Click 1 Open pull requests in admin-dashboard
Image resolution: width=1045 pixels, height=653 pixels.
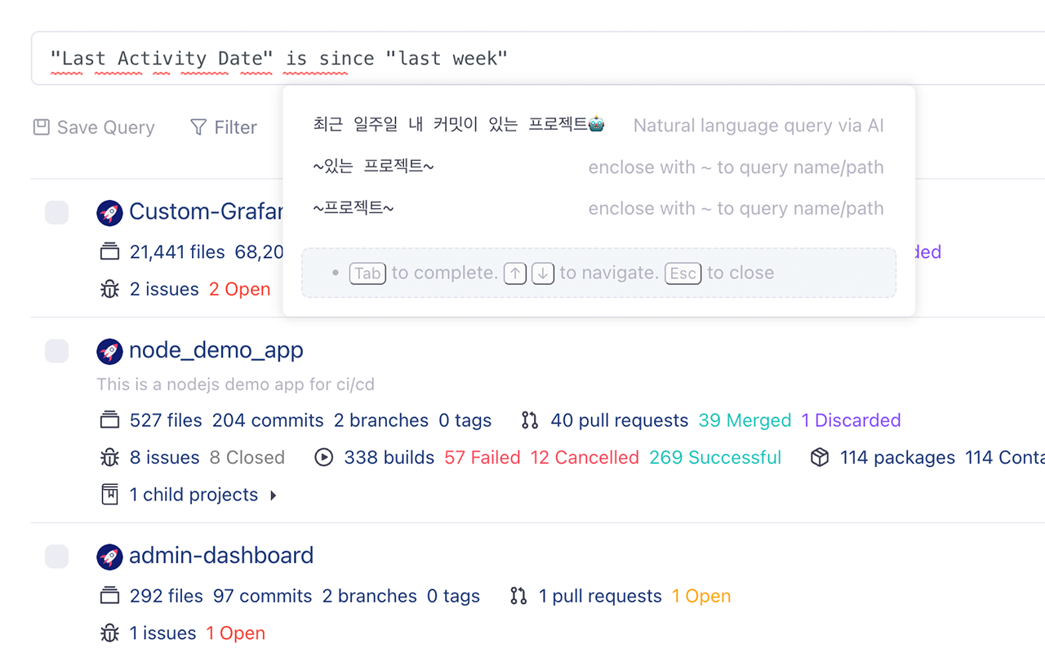coord(701,597)
